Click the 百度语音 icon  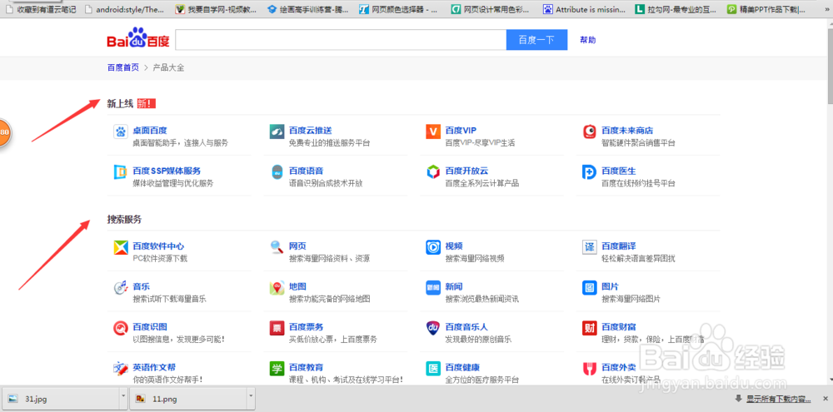(277, 172)
